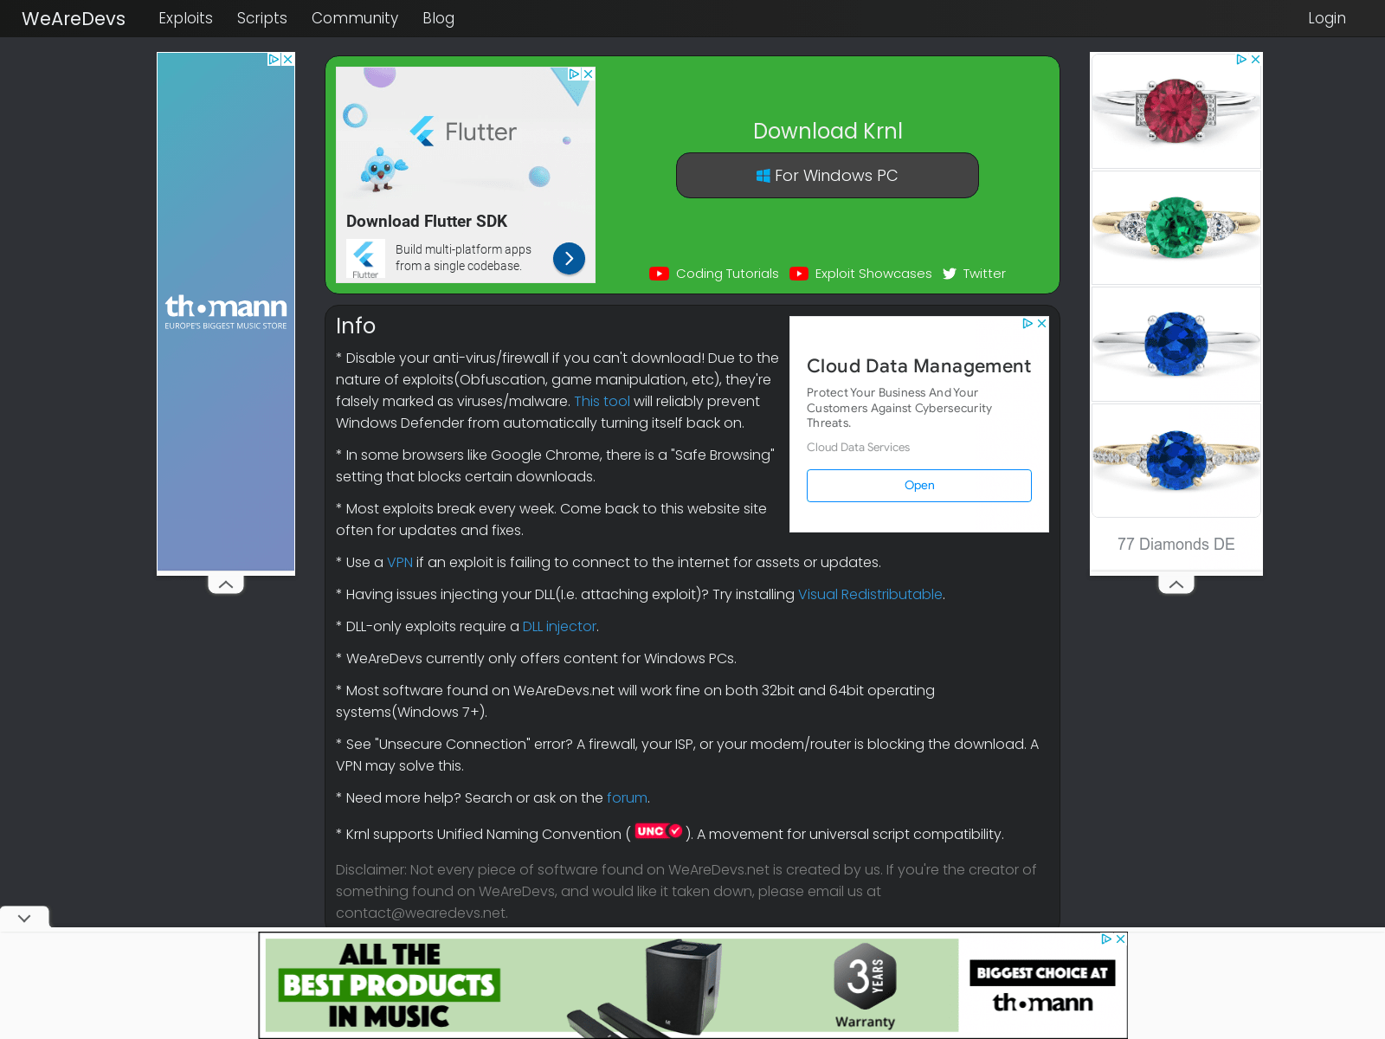1385x1039 pixels.
Task: Click the contact@wearedevs.net email text
Action: pos(422,913)
